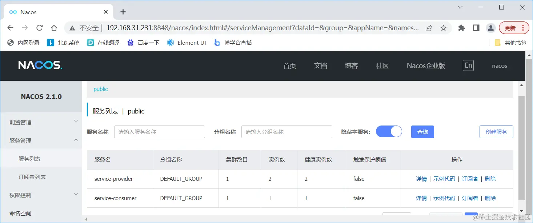533x223 pixels.
Task: Open 示例代码 for service-consumer
Action: tap(444, 198)
